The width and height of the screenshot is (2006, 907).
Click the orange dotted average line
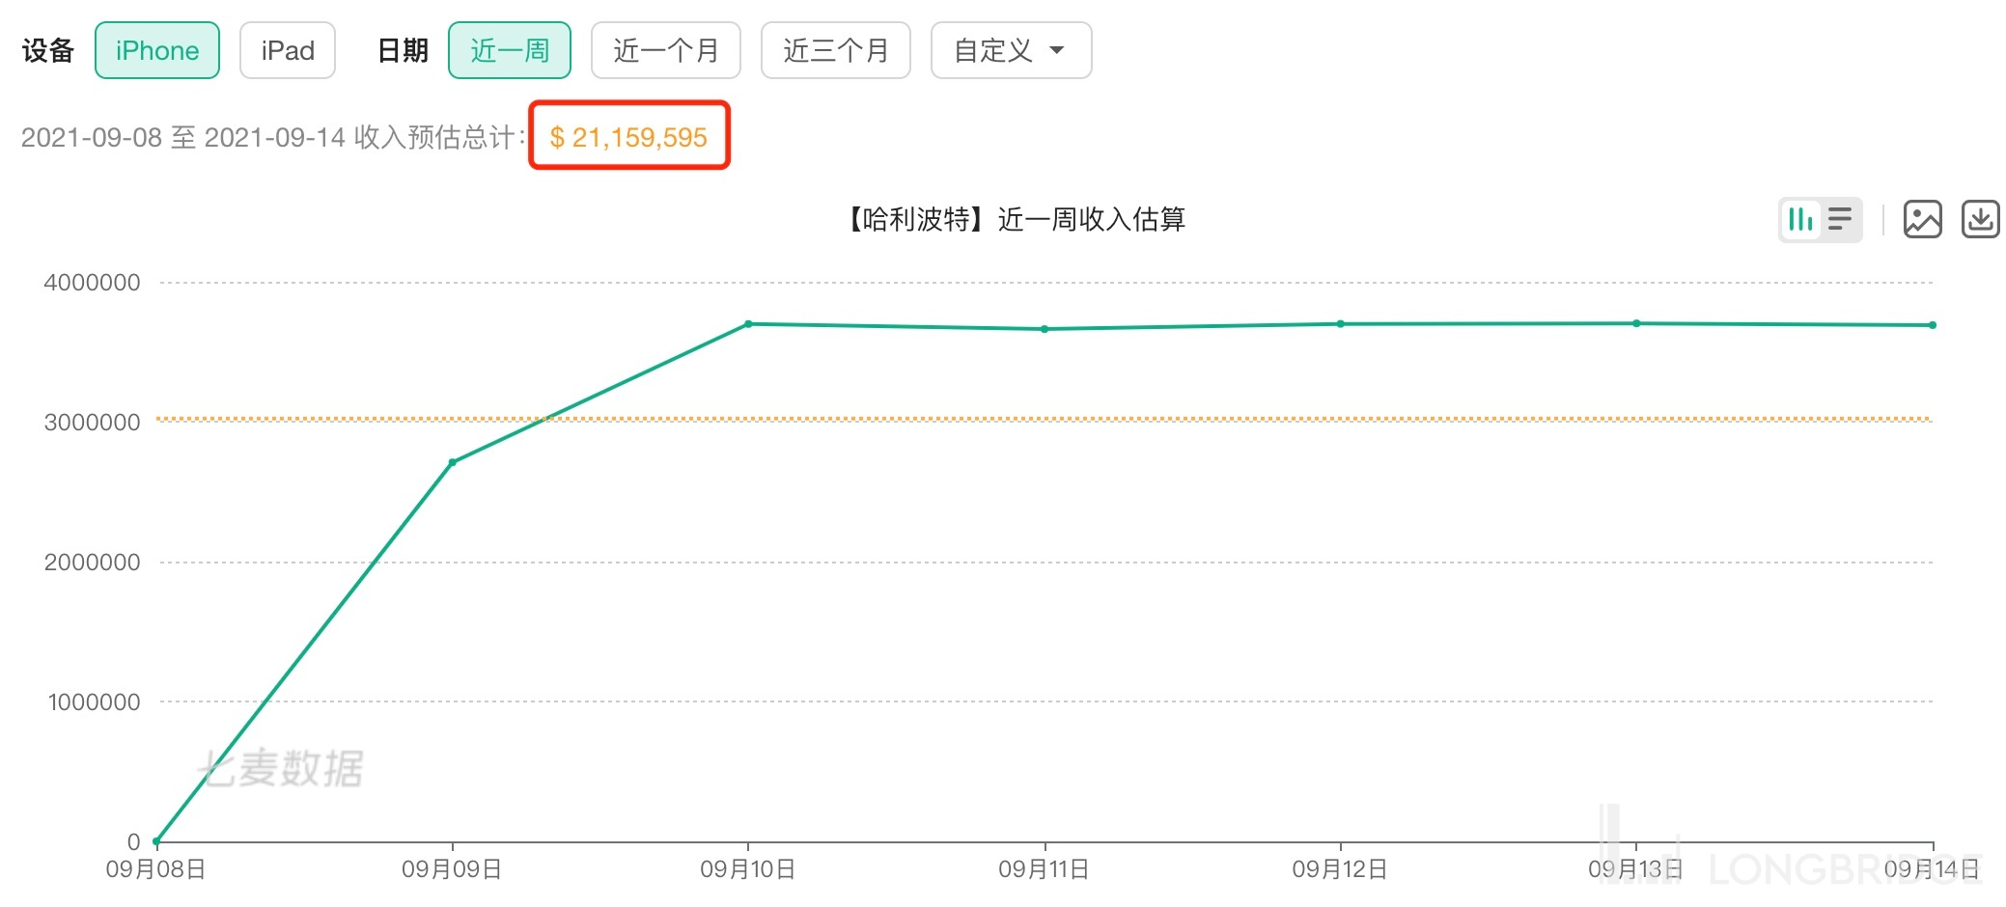pos(1158,419)
